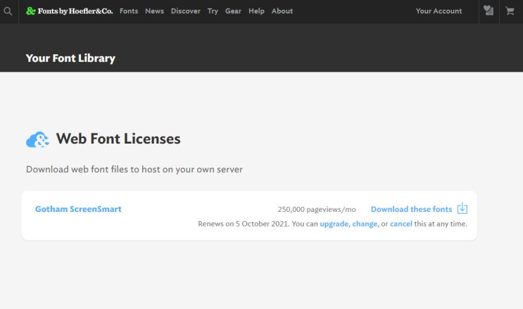Open the Help menu item

coord(256,11)
